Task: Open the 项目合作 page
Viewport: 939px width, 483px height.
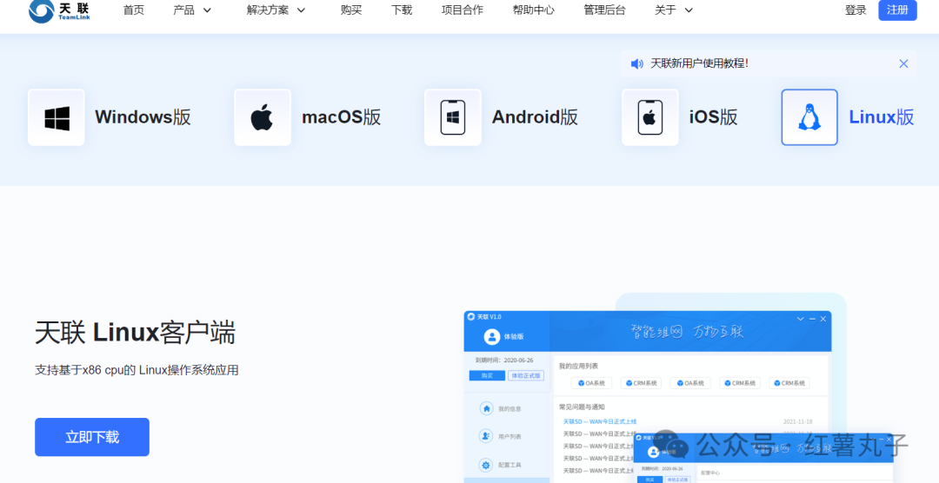Action: click(463, 10)
